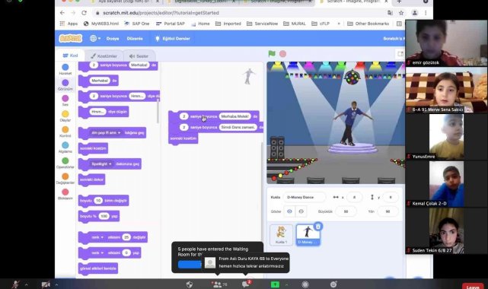Click the Merhaba Melek say block in workspace
Image resolution: width=488 pixels, height=289 pixels.
click(x=214, y=116)
